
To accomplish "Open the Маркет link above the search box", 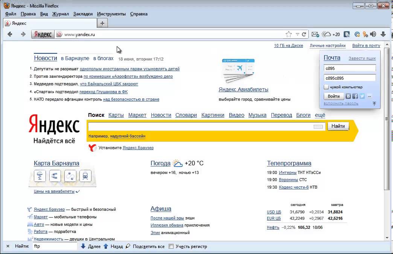I will pyautogui.click(x=137, y=115).
